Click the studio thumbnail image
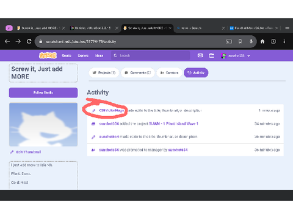Image resolution: width=293 pixels, height=219 pixels. point(43,125)
